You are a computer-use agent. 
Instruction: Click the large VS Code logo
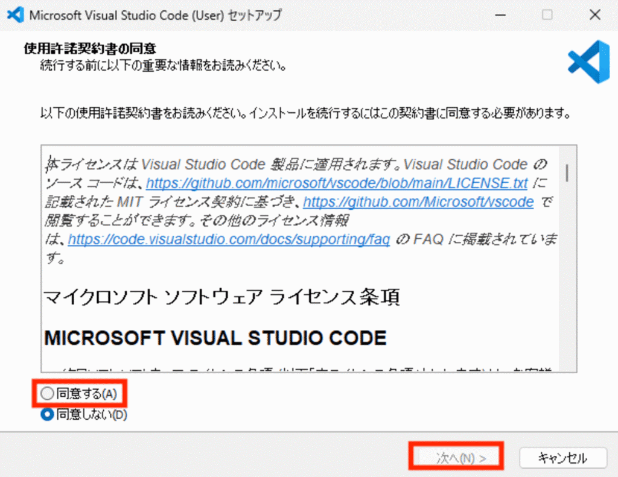pyautogui.click(x=588, y=63)
